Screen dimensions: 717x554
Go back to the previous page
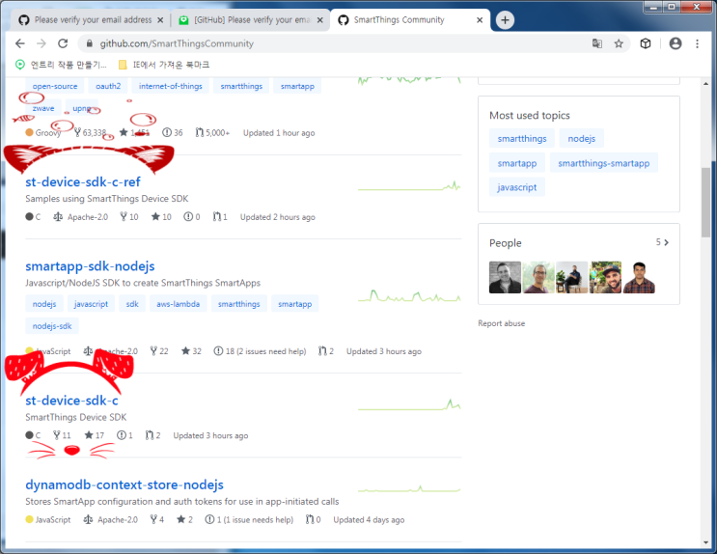coord(19,43)
